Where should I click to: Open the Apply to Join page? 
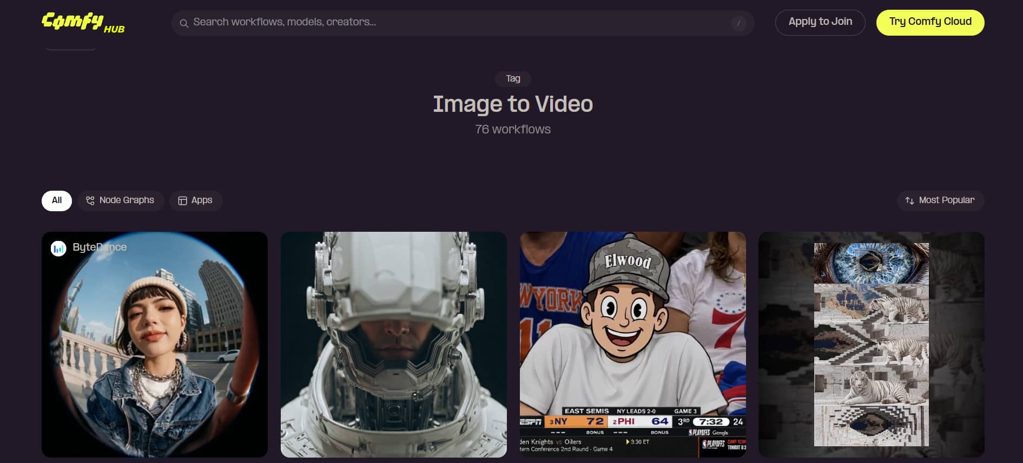click(820, 22)
